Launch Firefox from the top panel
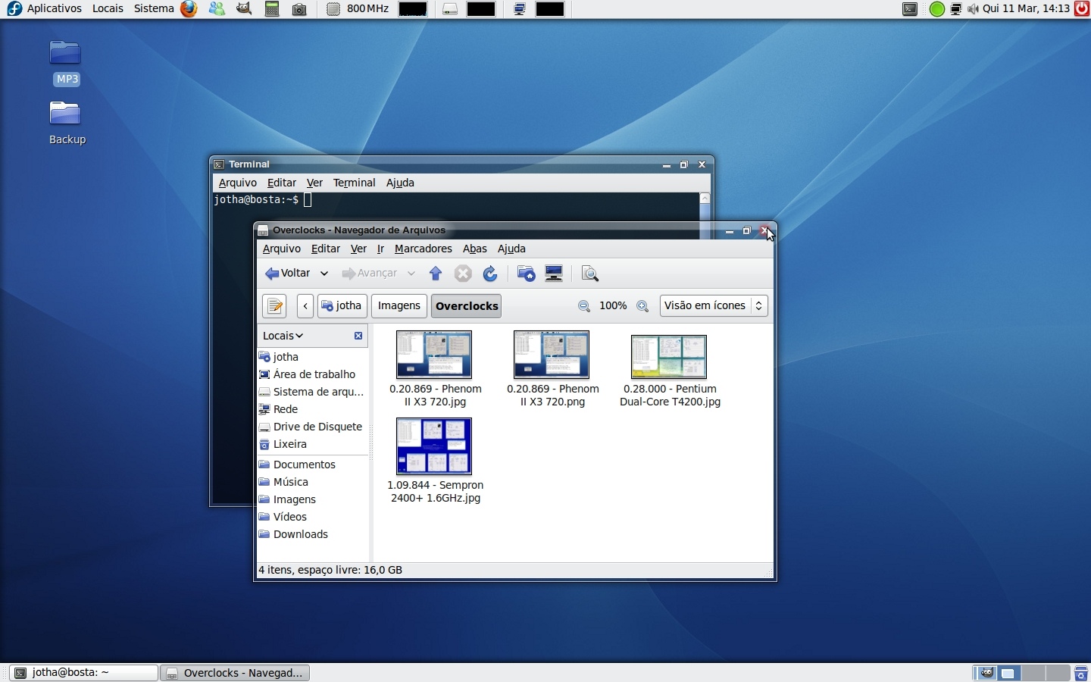Viewport: 1091px width, 682px height. pos(189,9)
